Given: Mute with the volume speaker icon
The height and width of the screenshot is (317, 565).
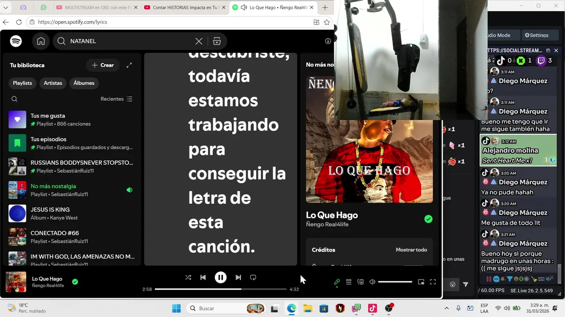Looking at the screenshot, I should pos(372,282).
